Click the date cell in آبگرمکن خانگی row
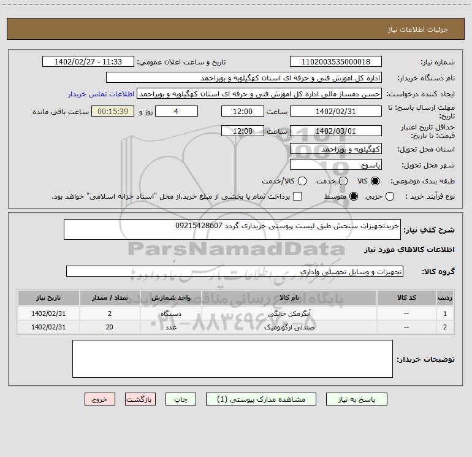This screenshot has height=457, width=472. point(48,313)
